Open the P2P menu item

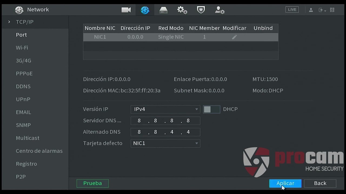tap(21, 177)
